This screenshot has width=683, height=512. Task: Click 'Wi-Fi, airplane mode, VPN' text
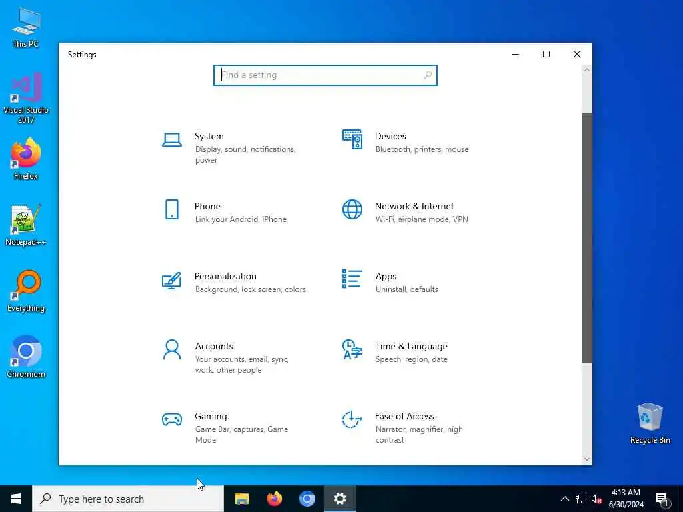[x=422, y=219]
